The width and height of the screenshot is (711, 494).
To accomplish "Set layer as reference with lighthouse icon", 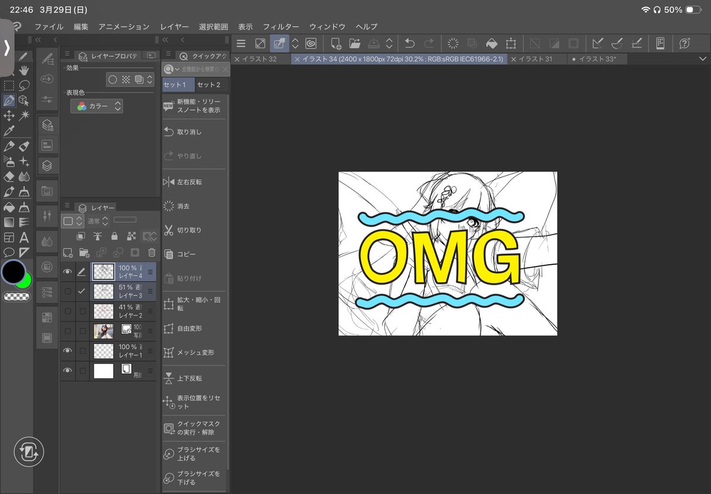I will point(97,236).
